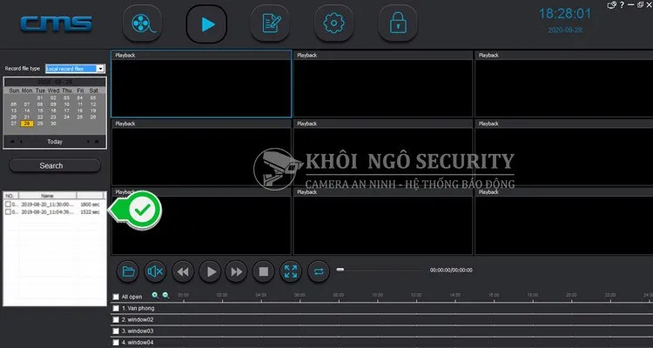Go to previous year in calendar
Screen dimensions: 653x348
pyautogui.click(x=12, y=142)
